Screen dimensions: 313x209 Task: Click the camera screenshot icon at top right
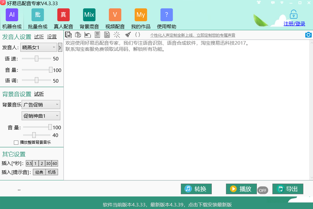pyautogui.click(x=308, y=35)
